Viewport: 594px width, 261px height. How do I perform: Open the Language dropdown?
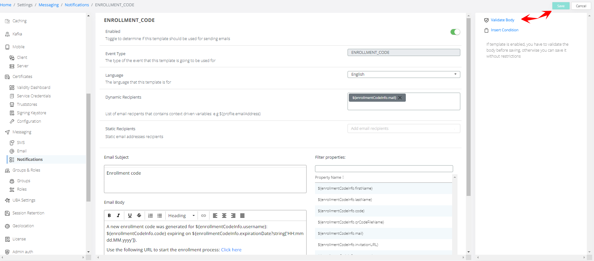(404, 74)
